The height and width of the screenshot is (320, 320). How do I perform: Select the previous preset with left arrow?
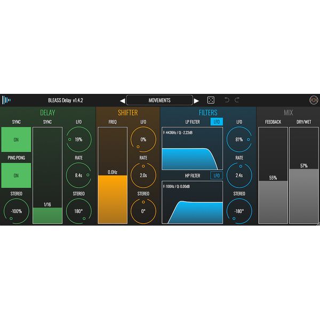[x=122, y=100]
